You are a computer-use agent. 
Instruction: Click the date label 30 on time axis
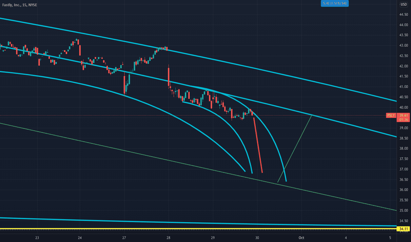pos(257,238)
